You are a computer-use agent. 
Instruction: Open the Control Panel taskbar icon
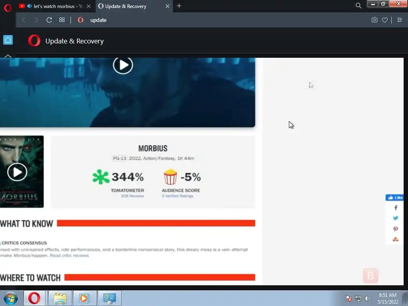pos(109,298)
